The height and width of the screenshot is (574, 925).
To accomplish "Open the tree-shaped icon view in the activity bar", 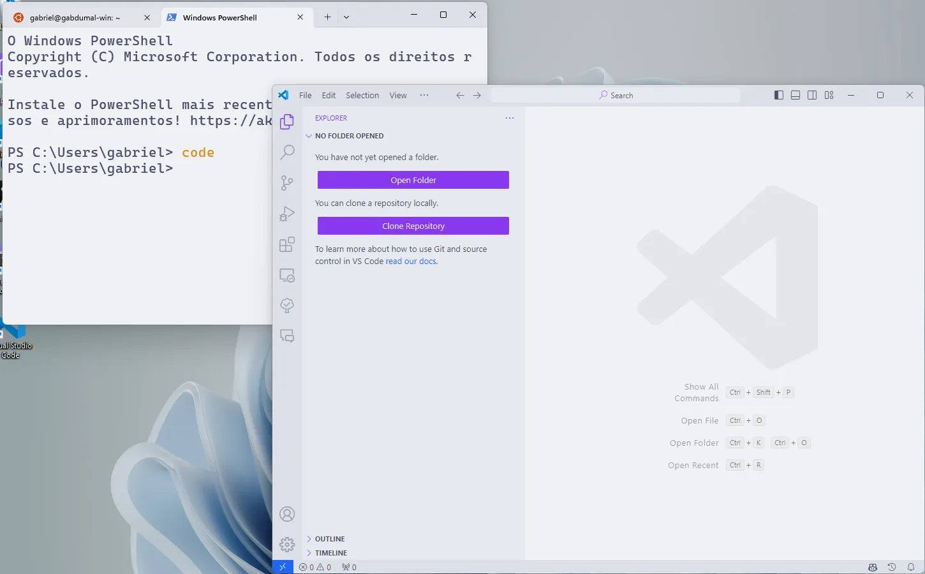I will coord(287,305).
